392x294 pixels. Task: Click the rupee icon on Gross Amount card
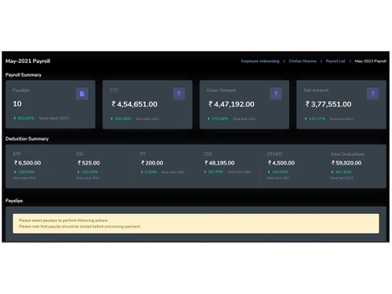tap(276, 94)
